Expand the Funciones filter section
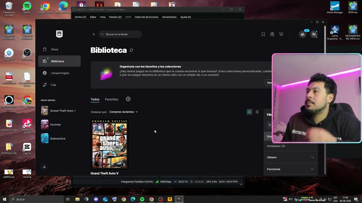 click(x=290, y=169)
